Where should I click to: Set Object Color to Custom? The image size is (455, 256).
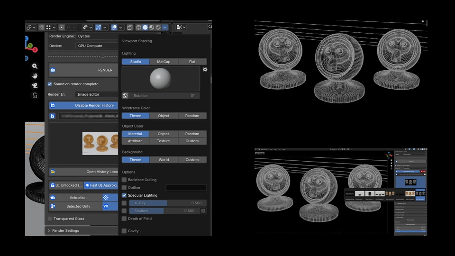tap(192, 141)
